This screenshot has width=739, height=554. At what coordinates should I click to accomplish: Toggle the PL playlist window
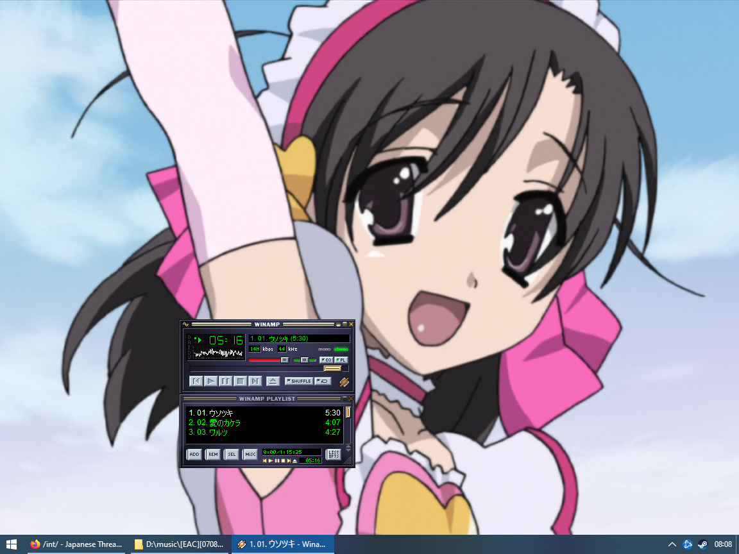click(341, 360)
